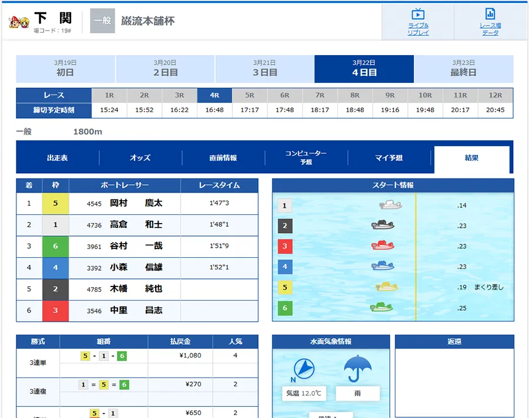Click the yellow frame 5 swatch in results

pos(55,204)
